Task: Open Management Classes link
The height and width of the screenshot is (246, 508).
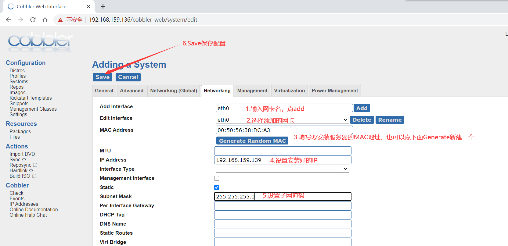Action: 33,109
